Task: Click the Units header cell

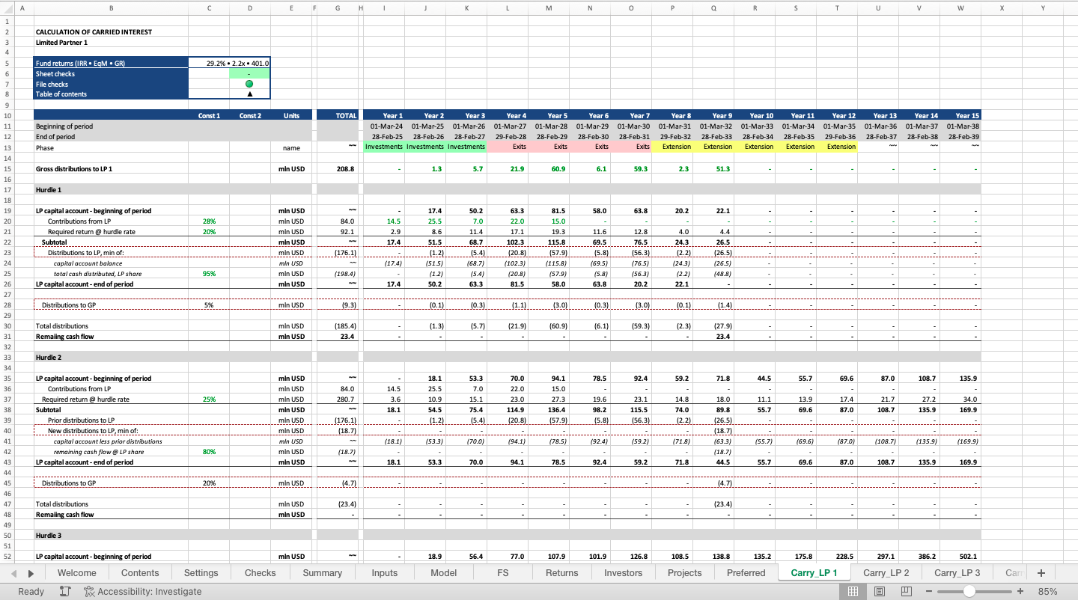Action: coord(291,116)
